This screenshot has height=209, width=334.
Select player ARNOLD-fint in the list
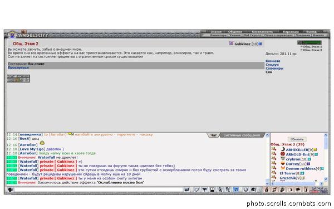tap(297, 154)
